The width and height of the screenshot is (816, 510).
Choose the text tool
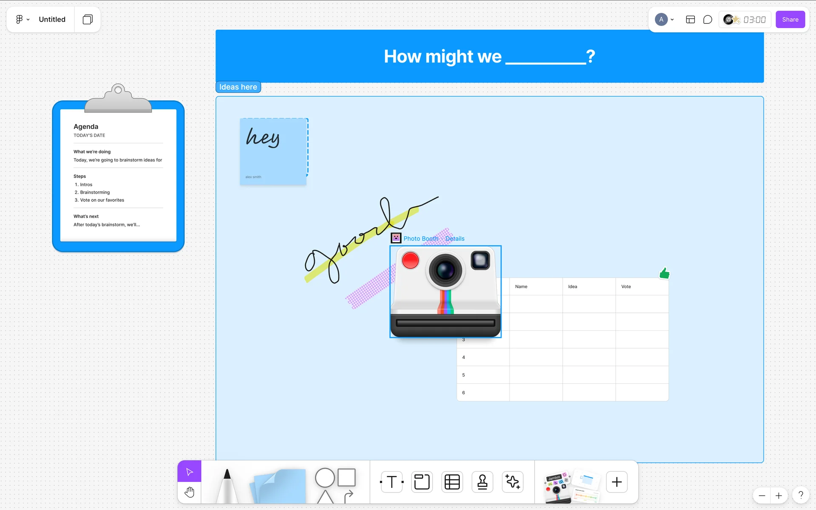coord(391,482)
